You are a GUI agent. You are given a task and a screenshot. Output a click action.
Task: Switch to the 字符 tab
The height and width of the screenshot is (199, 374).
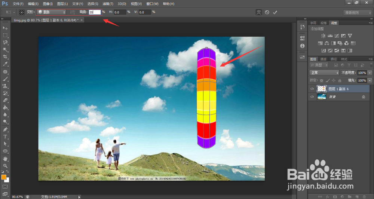tap(313, 23)
